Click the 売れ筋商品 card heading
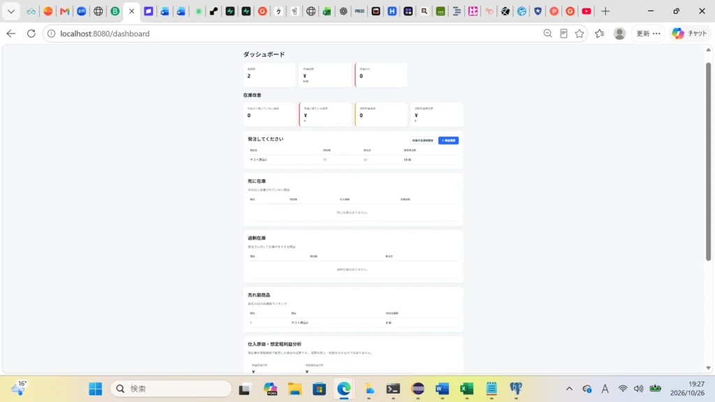Viewport: 715px width, 402px height. pyautogui.click(x=259, y=295)
